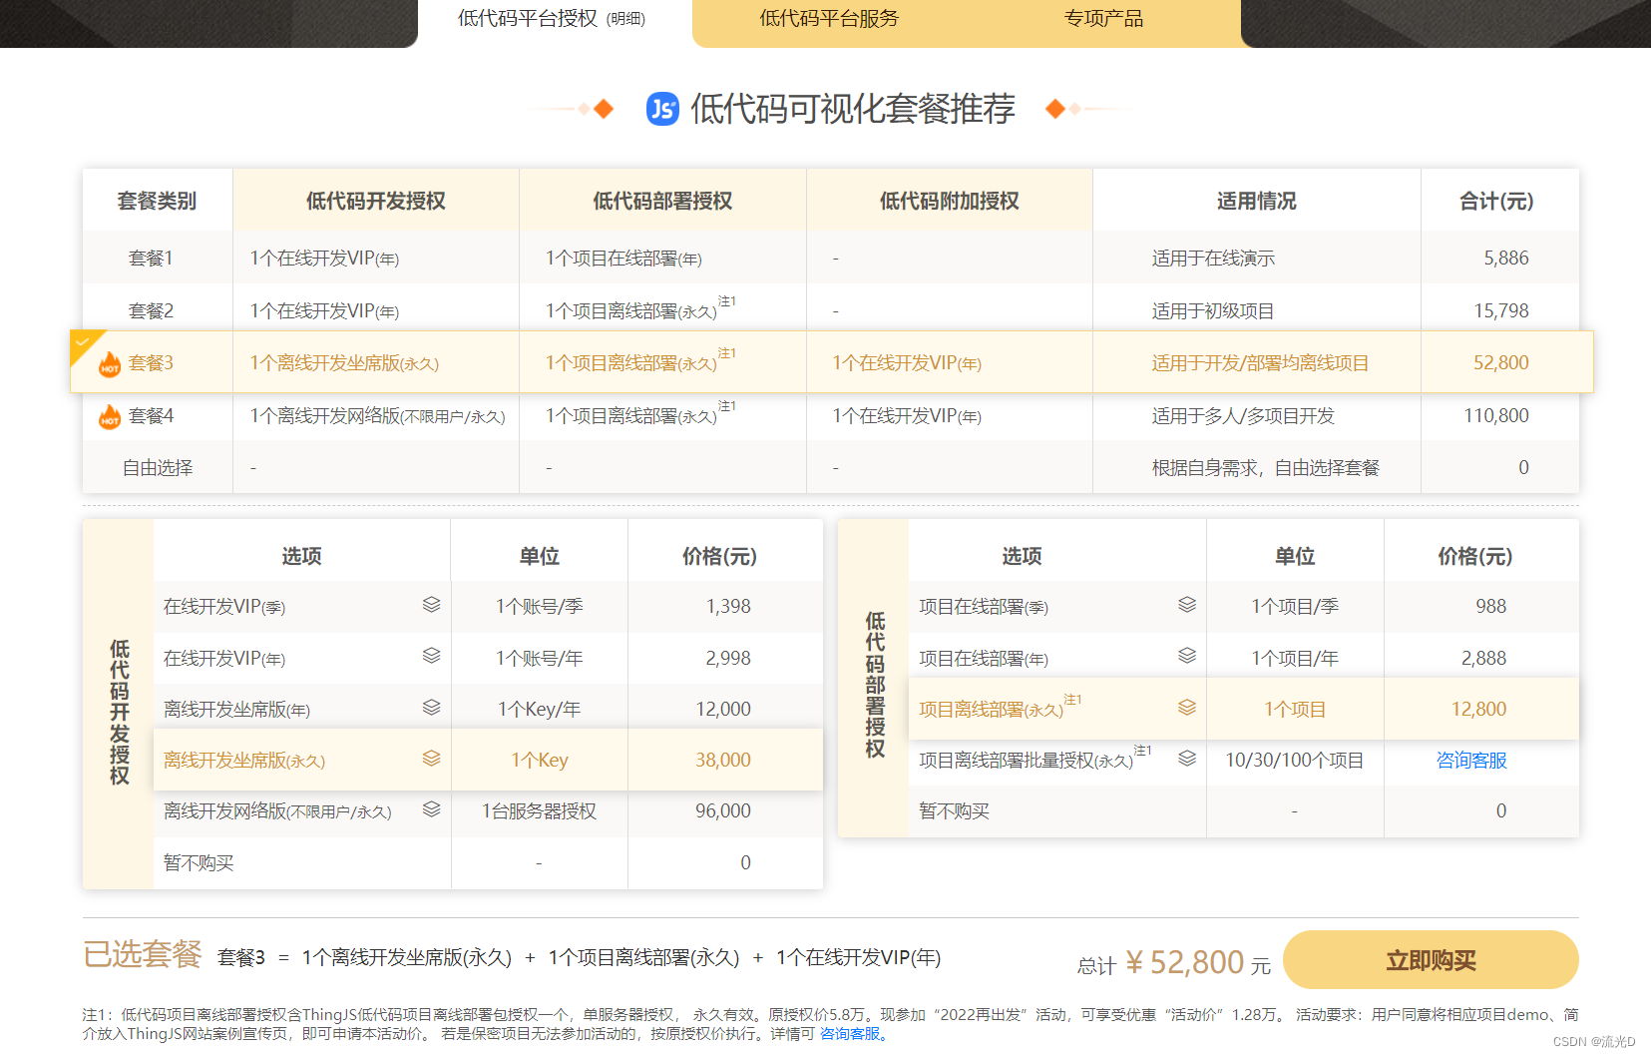
Task: Click the layers icon beside 项目在线部署(年)
Action: [1187, 656]
